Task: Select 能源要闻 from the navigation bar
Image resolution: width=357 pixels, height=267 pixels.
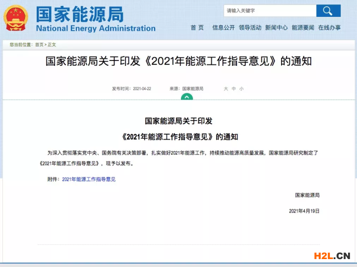Action: pyautogui.click(x=303, y=28)
